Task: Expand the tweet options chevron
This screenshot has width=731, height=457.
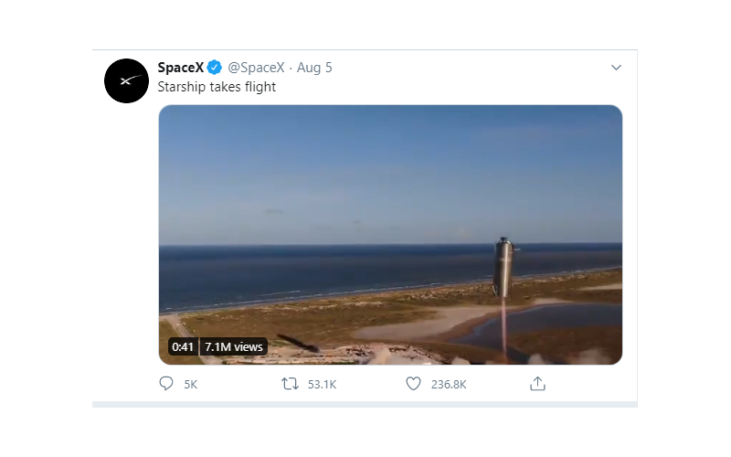Action: coord(616,68)
